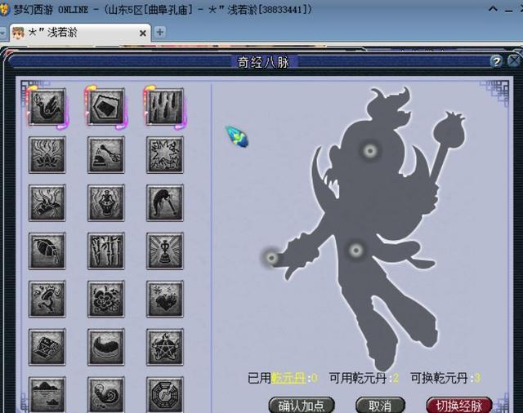Activate the meridian point on the waist

pos(356,250)
